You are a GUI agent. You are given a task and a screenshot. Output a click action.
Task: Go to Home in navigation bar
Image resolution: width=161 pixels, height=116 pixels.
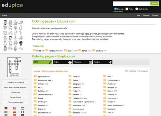[4, 15]
